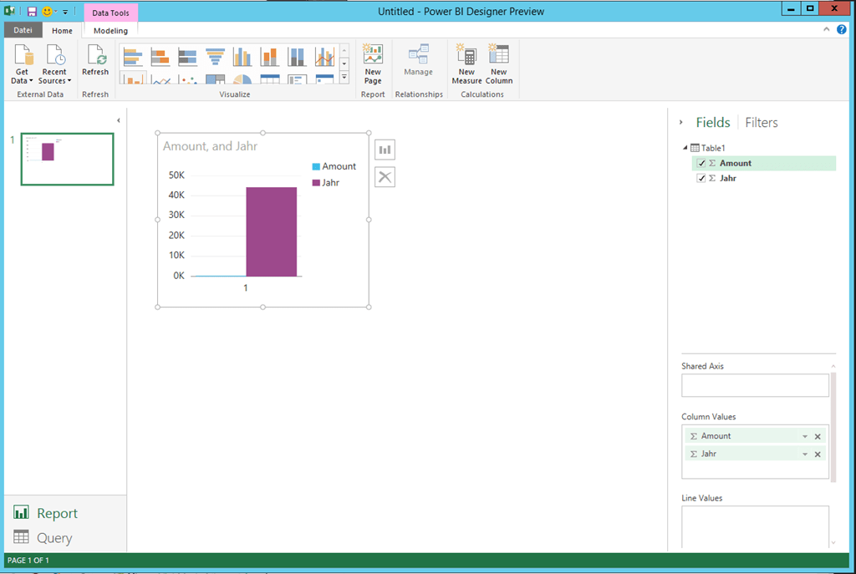Select the line and clustered column visualization
Viewport: 856px width, 574px height.
(324, 57)
